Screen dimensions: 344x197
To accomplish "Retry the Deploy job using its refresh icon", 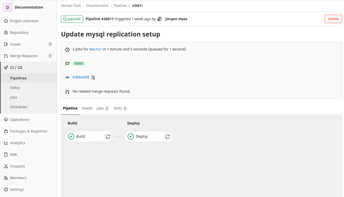I will [x=168, y=136].
